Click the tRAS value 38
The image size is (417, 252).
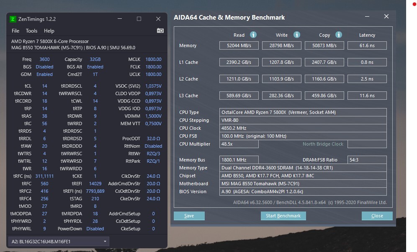[x=44, y=116]
